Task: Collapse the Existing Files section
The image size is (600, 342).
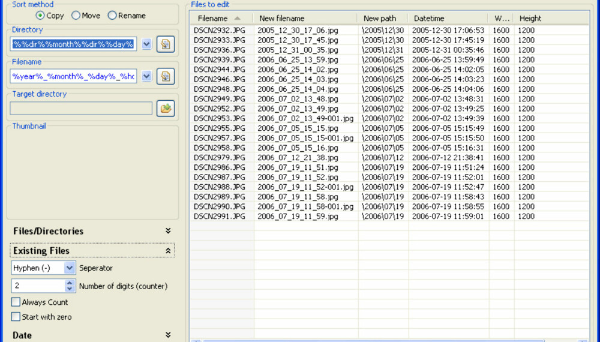Action: click(x=92, y=251)
